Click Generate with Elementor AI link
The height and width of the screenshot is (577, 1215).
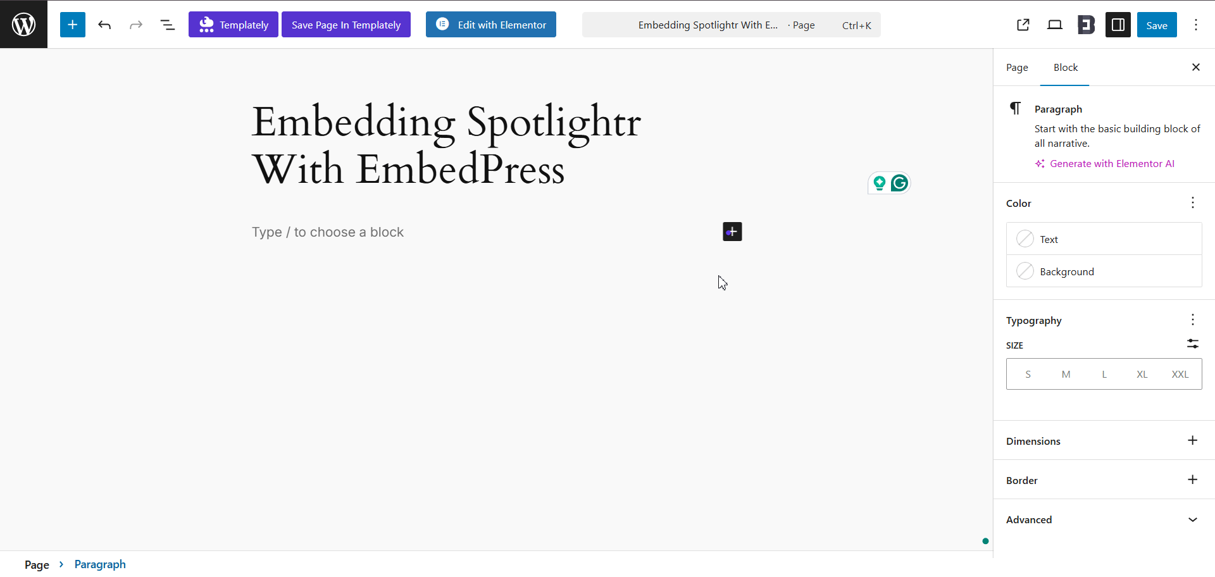click(x=1111, y=163)
